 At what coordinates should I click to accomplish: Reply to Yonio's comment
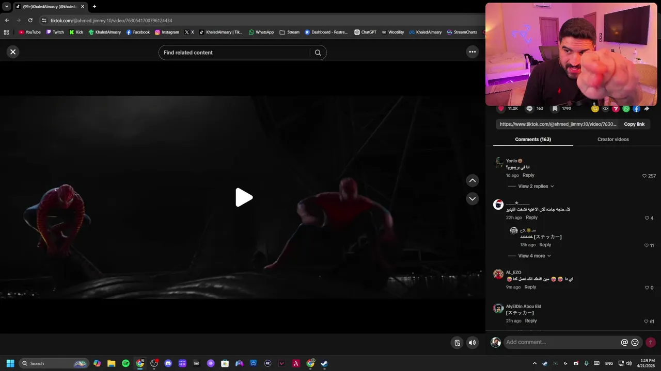(528, 175)
